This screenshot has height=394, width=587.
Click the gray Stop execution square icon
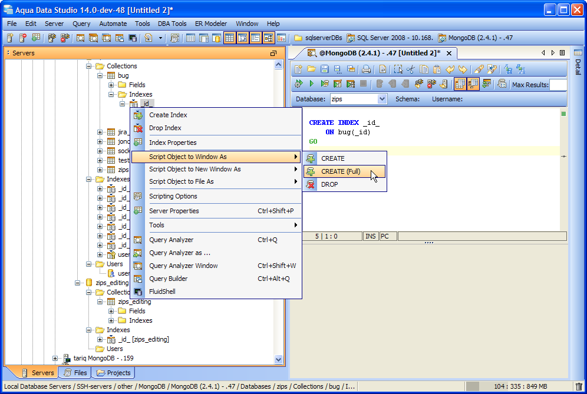(x=363, y=84)
